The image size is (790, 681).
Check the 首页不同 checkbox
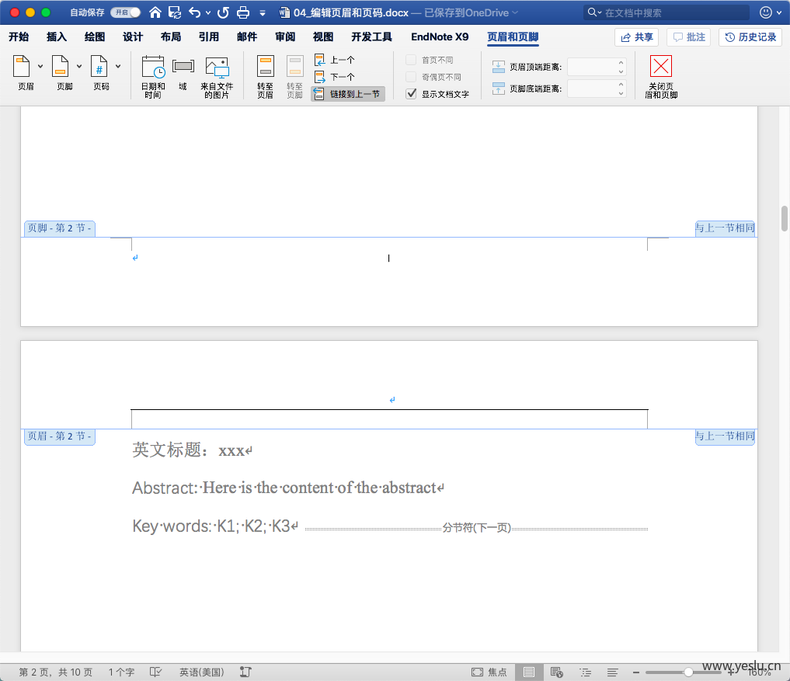click(x=411, y=60)
